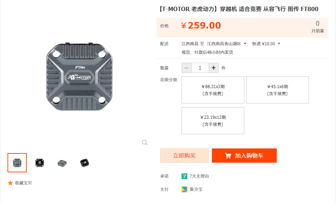Click the 收藏宝贝 favorite link
Screen dimensions: 336x203
pos(23,183)
